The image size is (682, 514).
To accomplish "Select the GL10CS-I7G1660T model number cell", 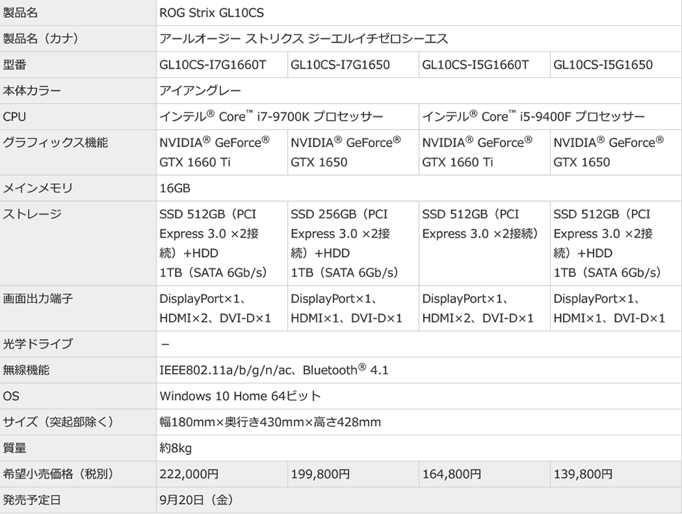I will [x=212, y=65].
